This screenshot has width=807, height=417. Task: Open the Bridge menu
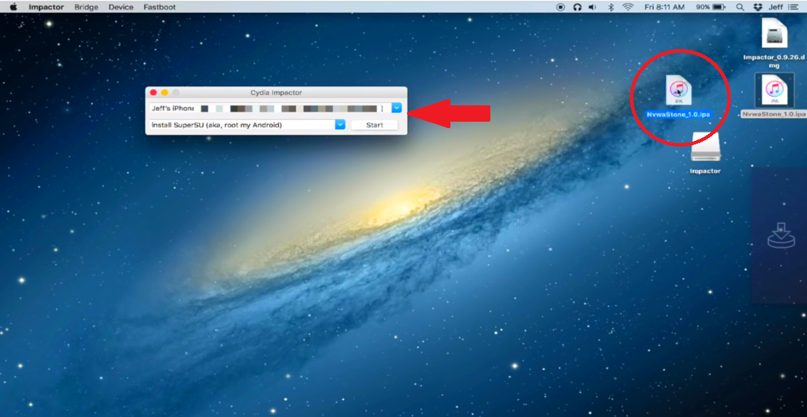87,7
